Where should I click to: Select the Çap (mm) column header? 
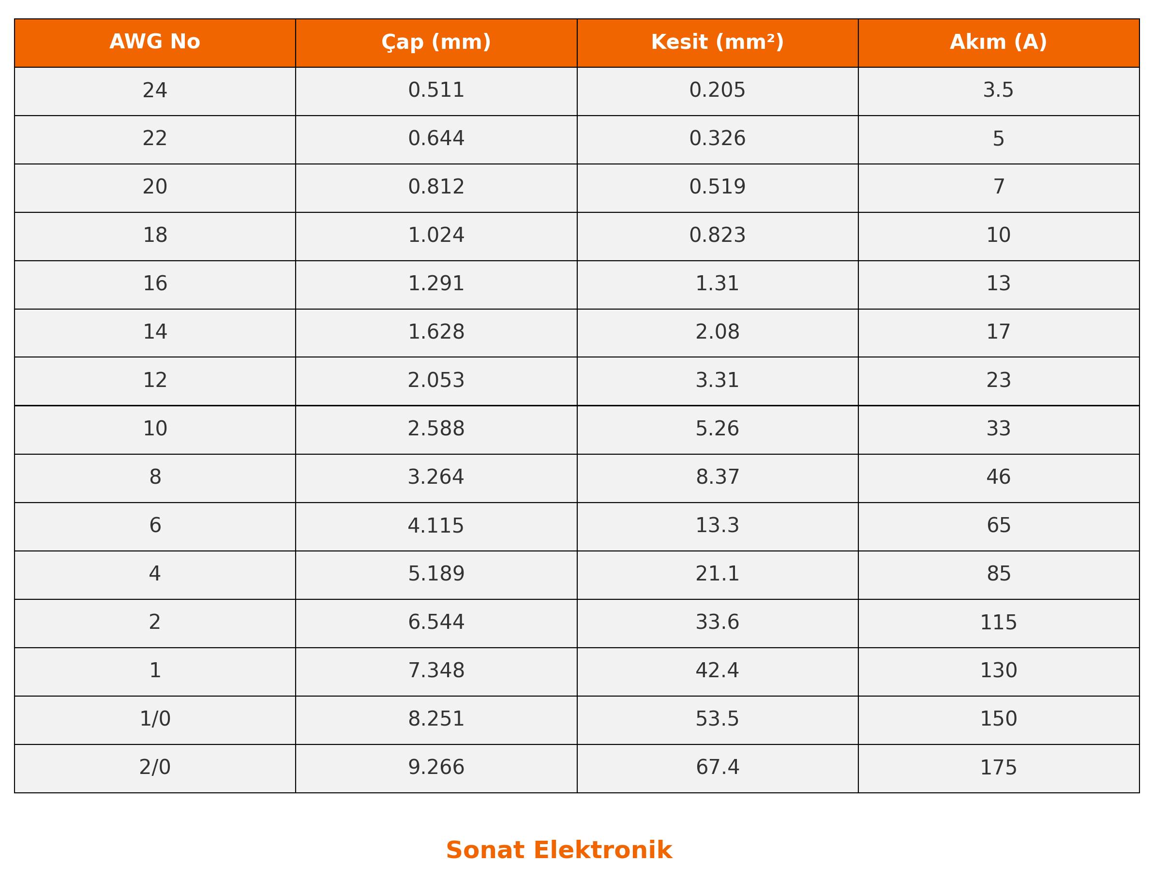(435, 43)
